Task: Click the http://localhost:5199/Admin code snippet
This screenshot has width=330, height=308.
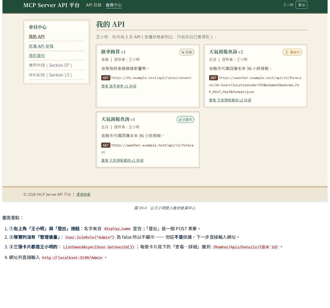Action: pyautogui.click(x=72, y=258)
